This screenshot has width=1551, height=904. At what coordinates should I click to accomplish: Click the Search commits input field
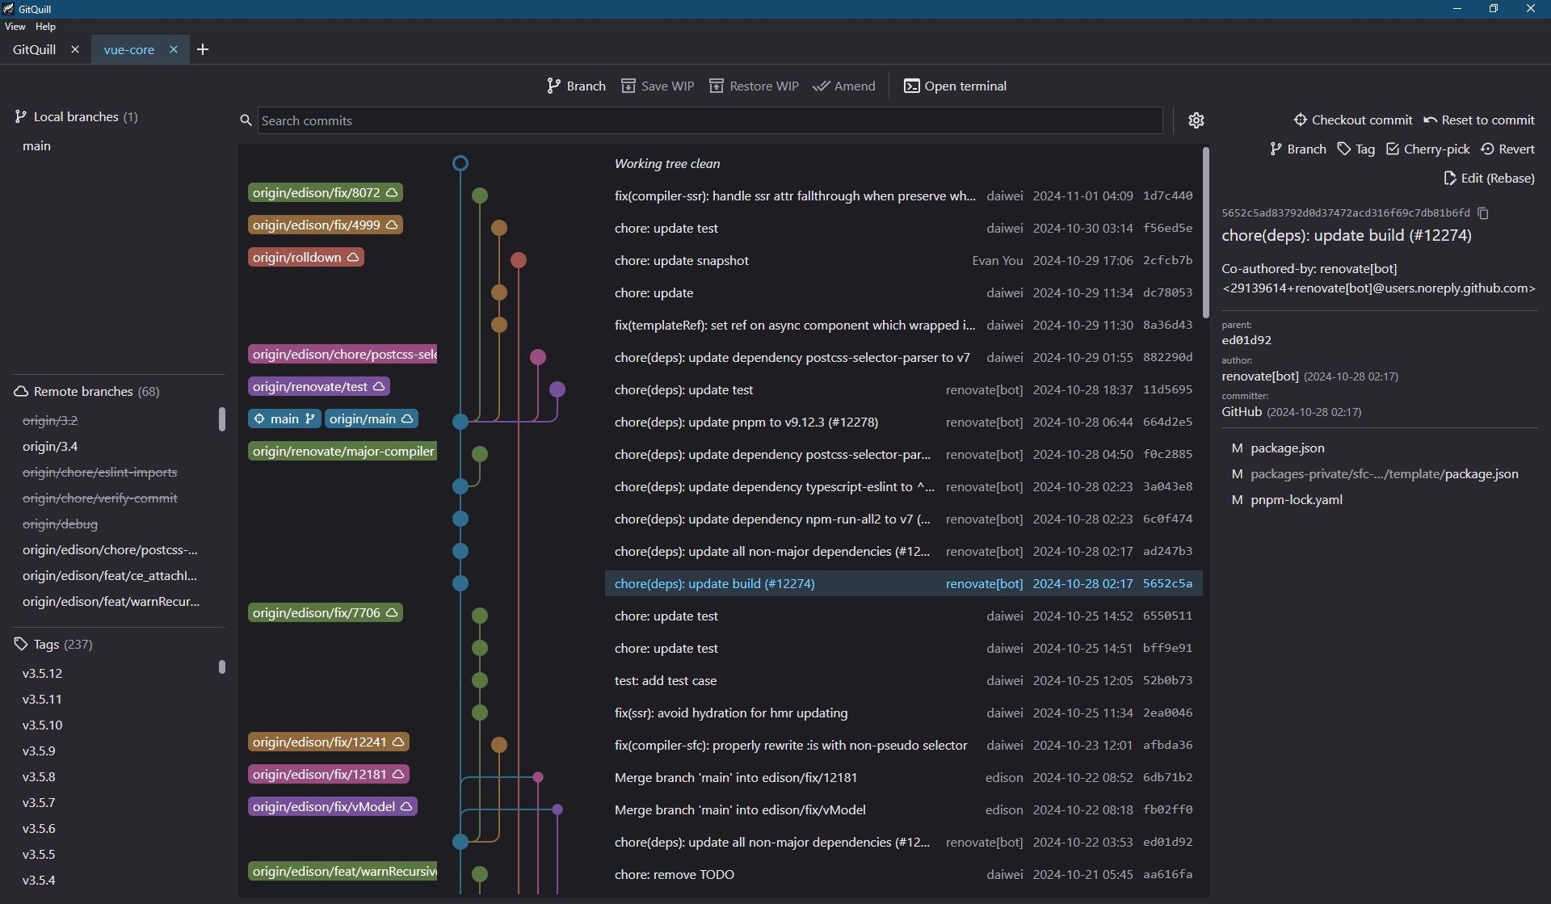(x=709, y=120)
